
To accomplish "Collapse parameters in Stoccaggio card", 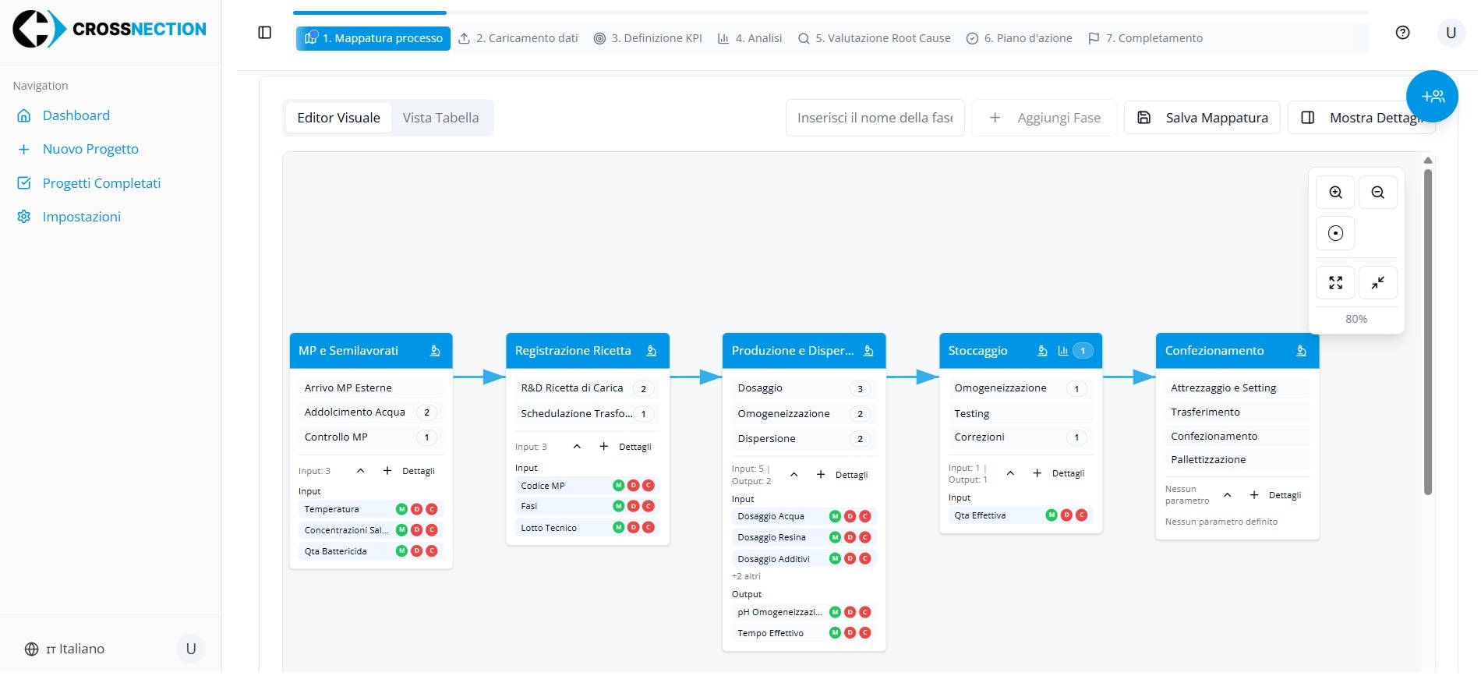I will [1010, 473].
